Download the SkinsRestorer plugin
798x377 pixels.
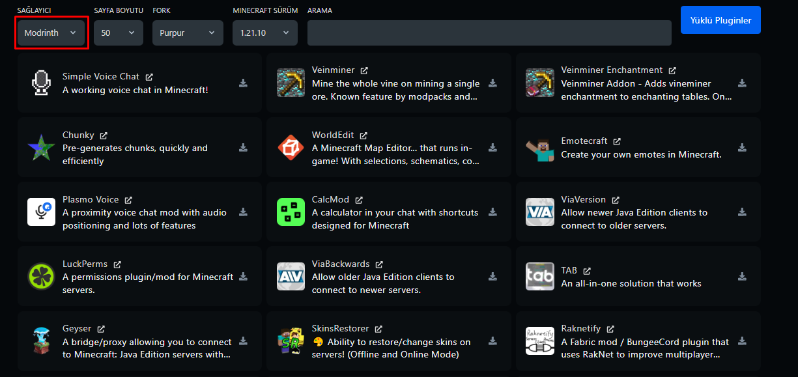point(492,341)
